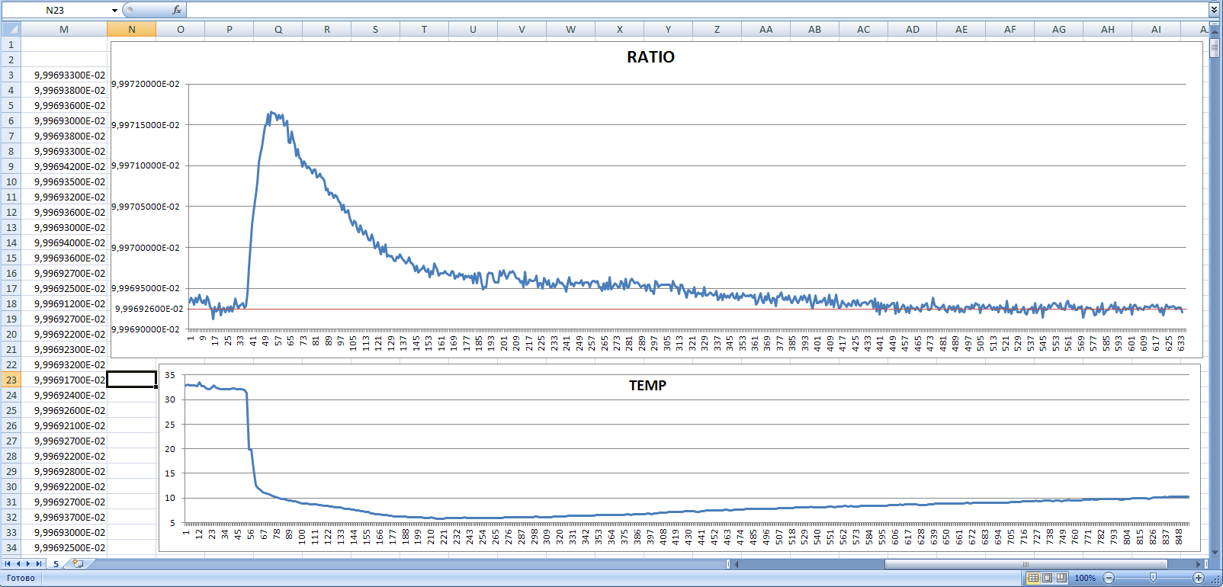Open the Name Box dropdown arrow
The image size is (1223, 587).
(114, 10)
